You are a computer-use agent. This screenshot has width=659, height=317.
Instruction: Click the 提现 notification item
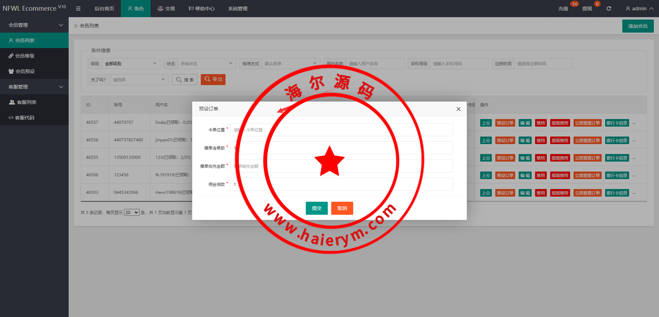(587, 9)
